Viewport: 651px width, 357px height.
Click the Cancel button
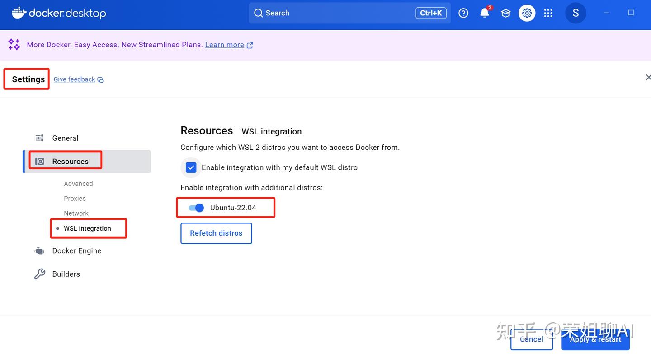pos(532,339)
